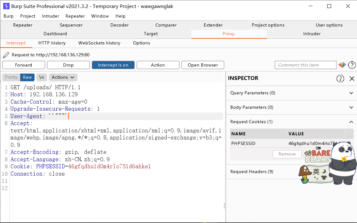357x223 pixels.
Task: Switch to Raw view
Action: 27,77
